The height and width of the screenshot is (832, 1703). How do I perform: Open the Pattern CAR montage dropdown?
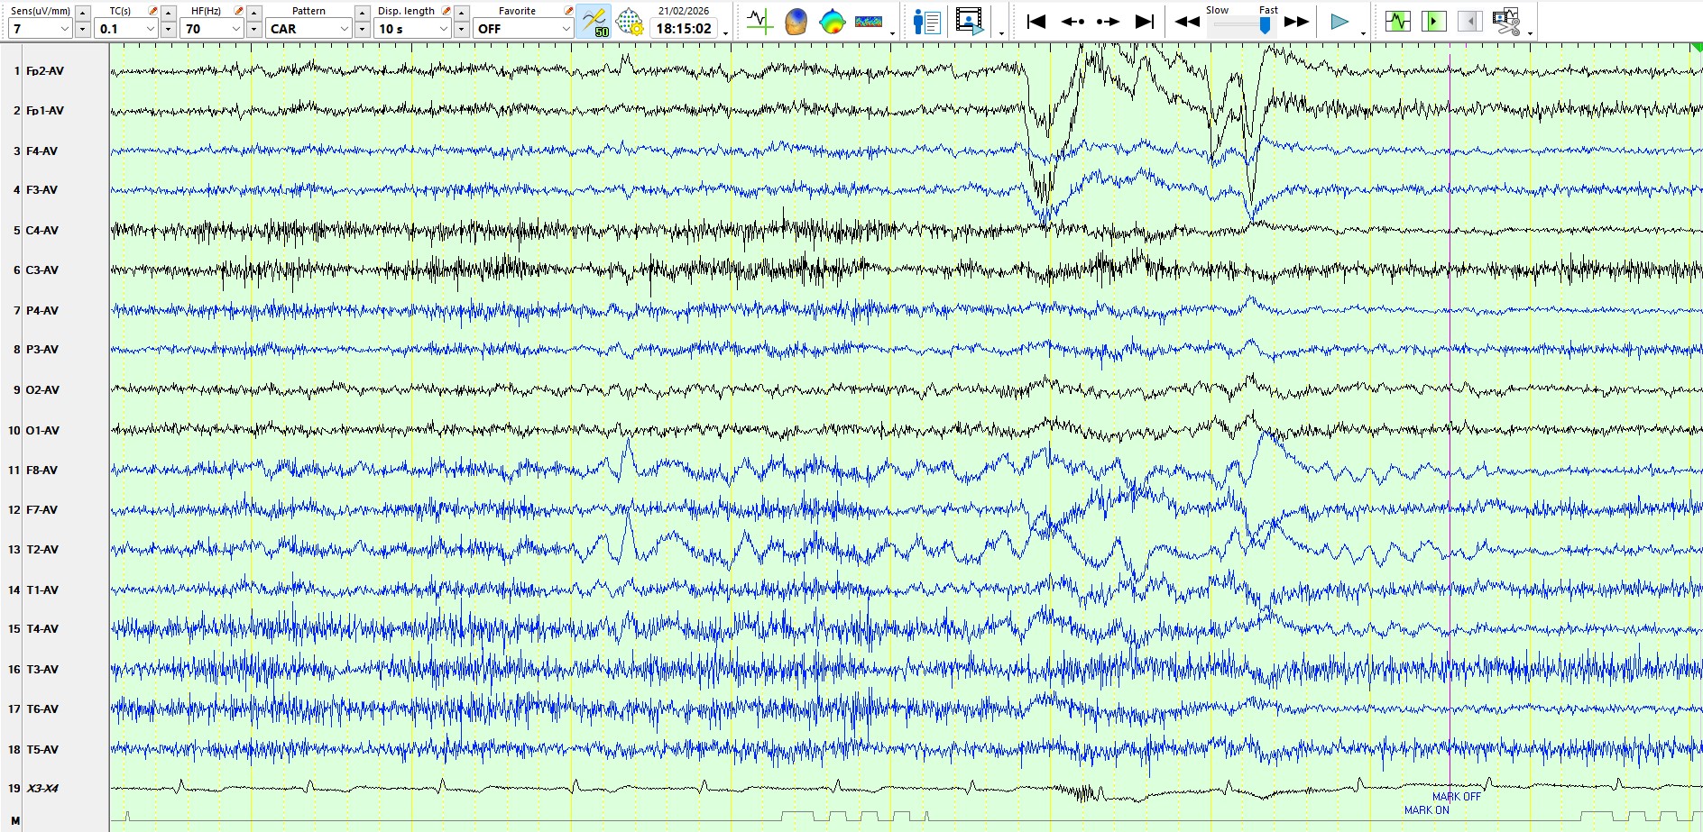point(344,29)
